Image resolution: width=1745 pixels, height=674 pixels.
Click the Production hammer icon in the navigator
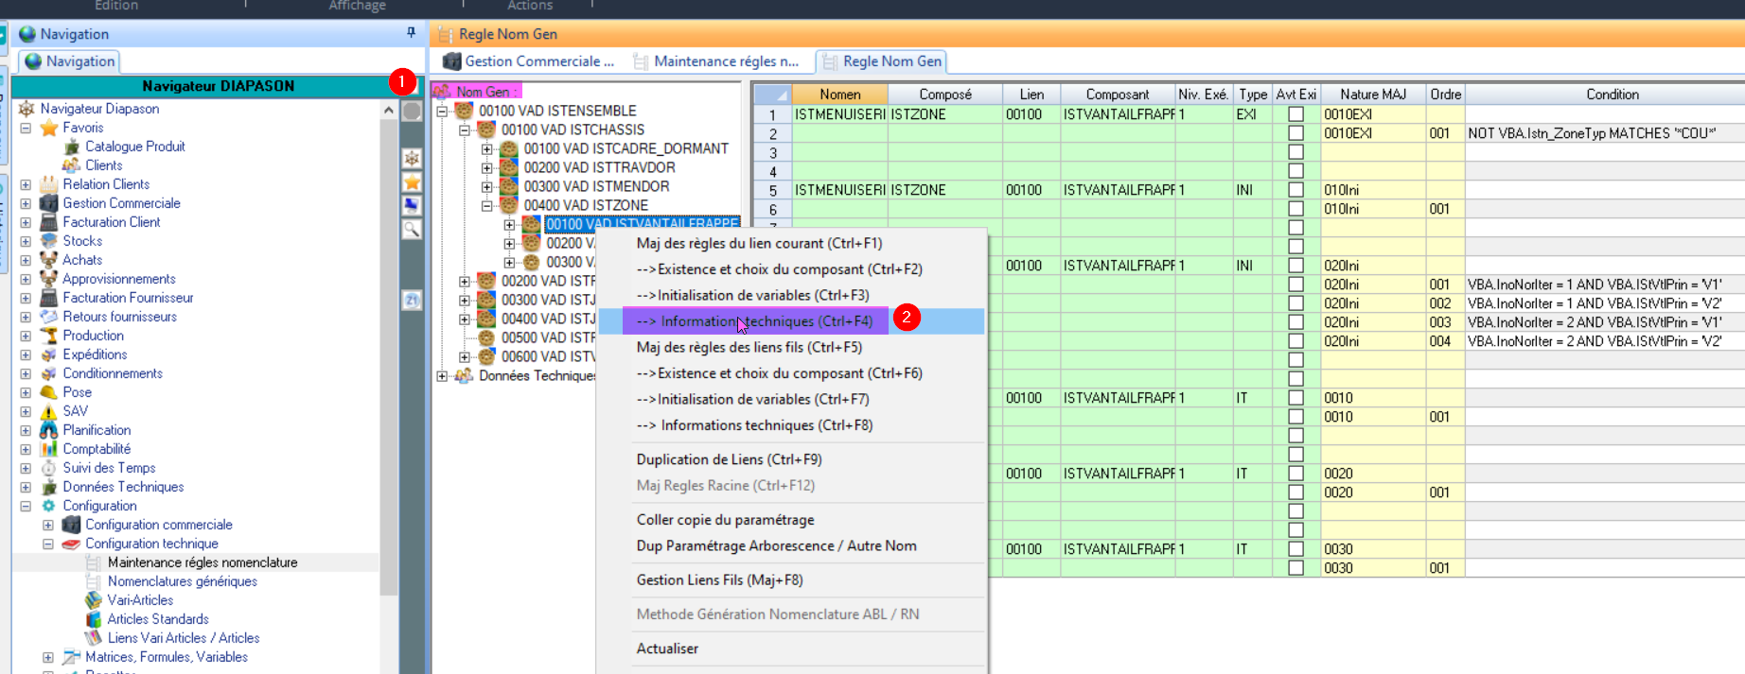pos(49,336)
